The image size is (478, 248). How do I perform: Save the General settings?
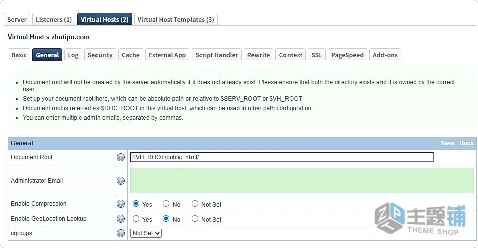click(447, 143)
